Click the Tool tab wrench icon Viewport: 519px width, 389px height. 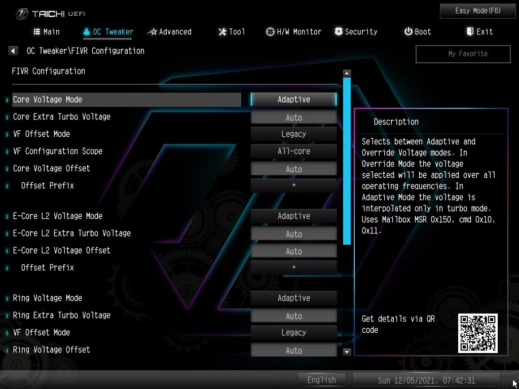point(222,32)
